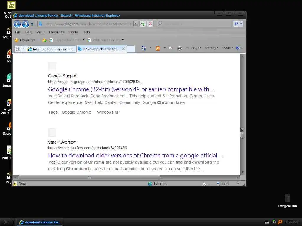Viewport: 302px width, 226px height.
Task: Expand the Home button dropdown arrow
Action: tap(150, 48)
